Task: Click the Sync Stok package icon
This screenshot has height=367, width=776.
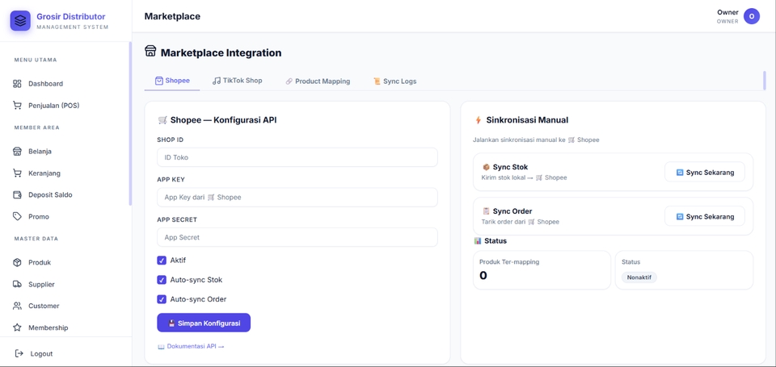Action: coord(486,167)
